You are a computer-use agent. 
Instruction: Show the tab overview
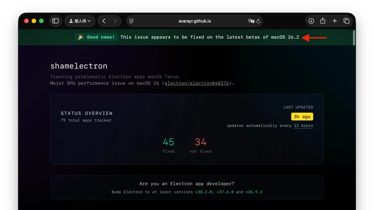347,21
